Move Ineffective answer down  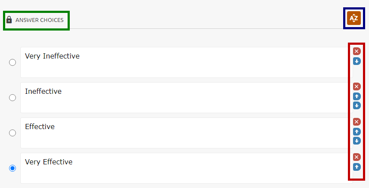click(x=357, y=105)
